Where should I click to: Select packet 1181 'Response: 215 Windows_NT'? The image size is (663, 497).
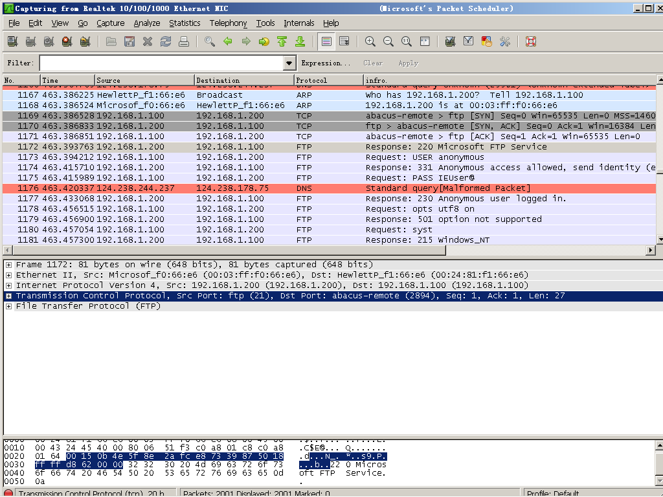point(330,240)
